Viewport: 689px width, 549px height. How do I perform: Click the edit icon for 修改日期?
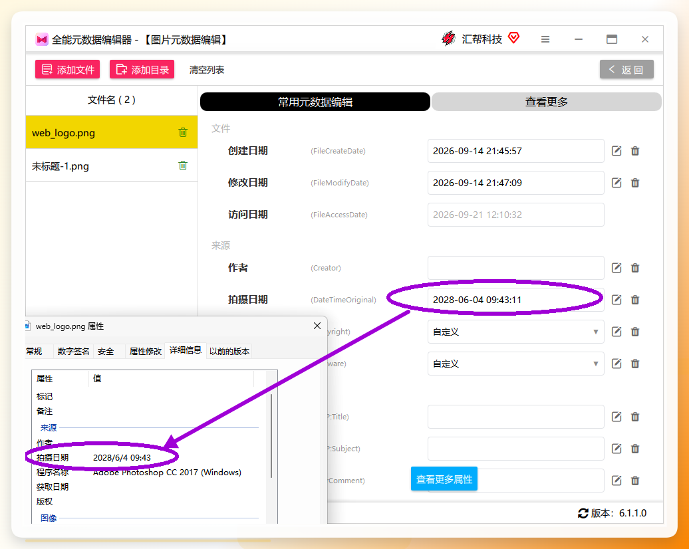point(617,183)
